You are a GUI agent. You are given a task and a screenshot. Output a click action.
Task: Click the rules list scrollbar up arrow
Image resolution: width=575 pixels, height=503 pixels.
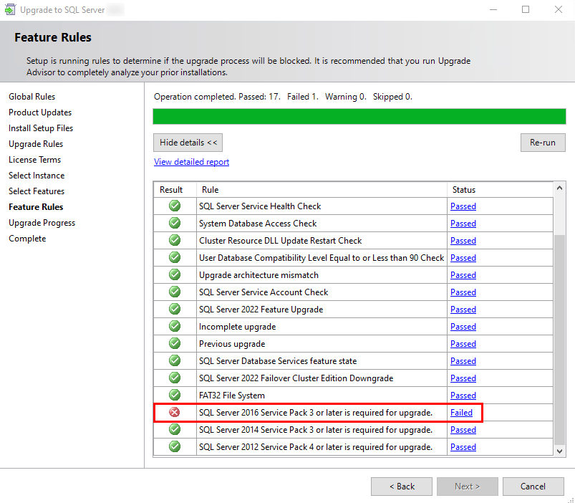coord(559,188)
